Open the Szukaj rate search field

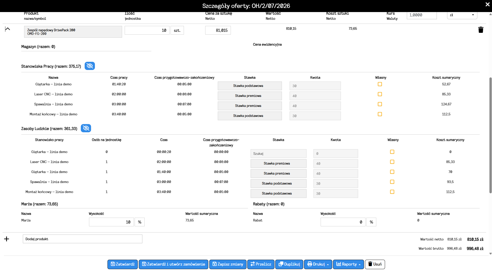coord(278,154)
